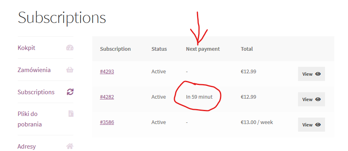Click eye icon for subscription #3586
Viewport: 348px width, 151px height.
click(x=318, y=124)
